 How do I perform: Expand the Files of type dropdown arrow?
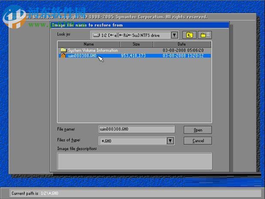coord(170,141)
